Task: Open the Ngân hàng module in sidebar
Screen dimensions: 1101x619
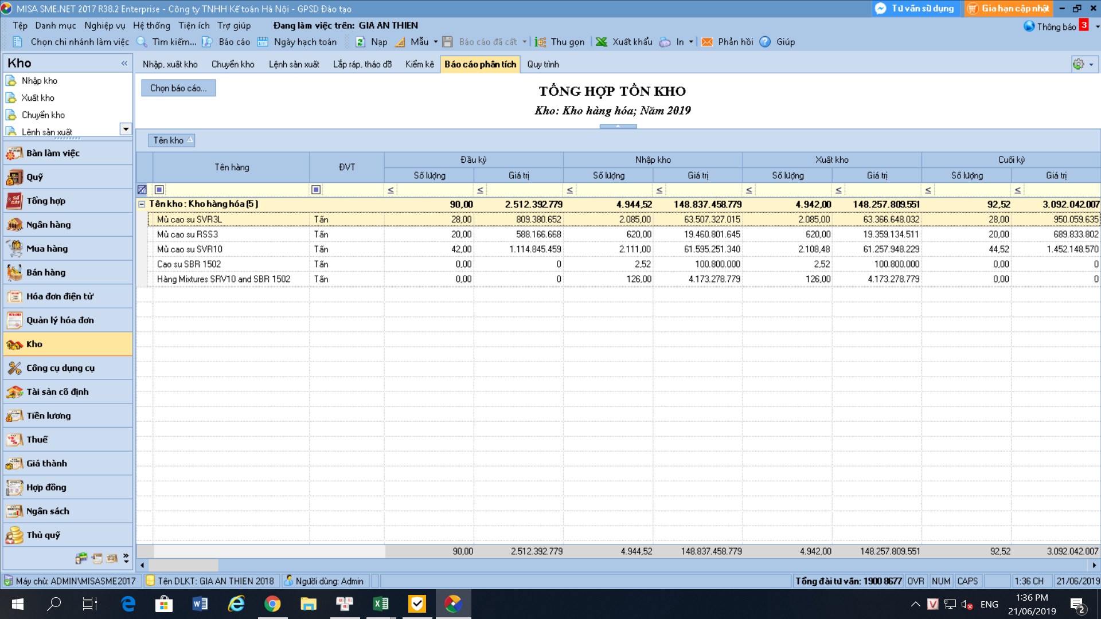Action: click(x=68, y=225)
